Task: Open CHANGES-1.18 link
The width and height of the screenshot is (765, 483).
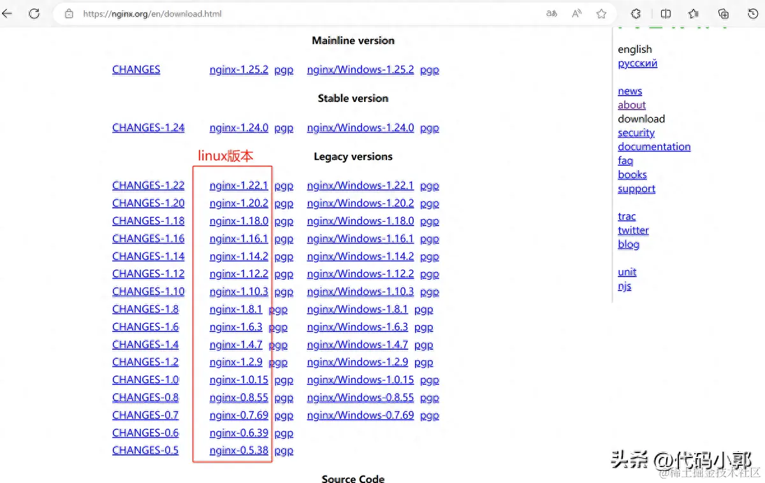Action: tap(149, 221)
